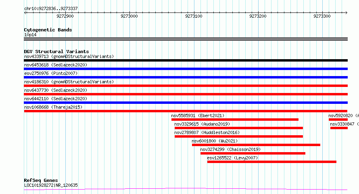This screenshot has width=359, height=194.
Task: Open variant nsv6001800 (Wu2021) label
Action: click(x=215, y=141)
